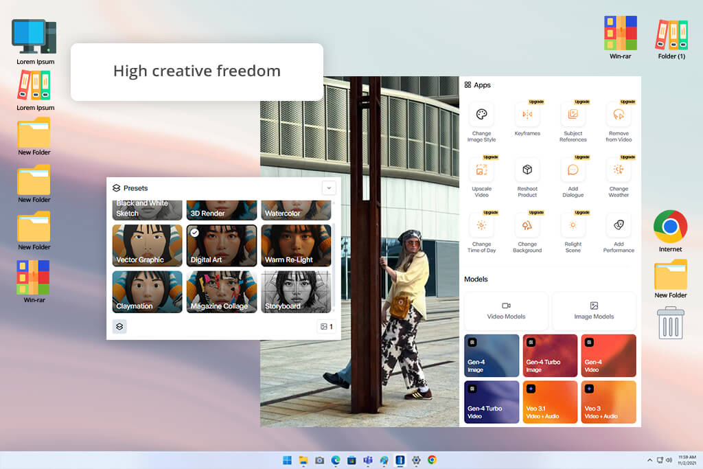Open the Internet Chrome desktop shortcut
Screen dimensions: 703x469
pyautogui.click(x=670, y=231)
